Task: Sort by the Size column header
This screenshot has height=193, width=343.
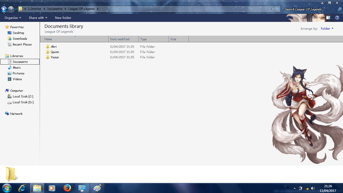Action: pos(179,39)
